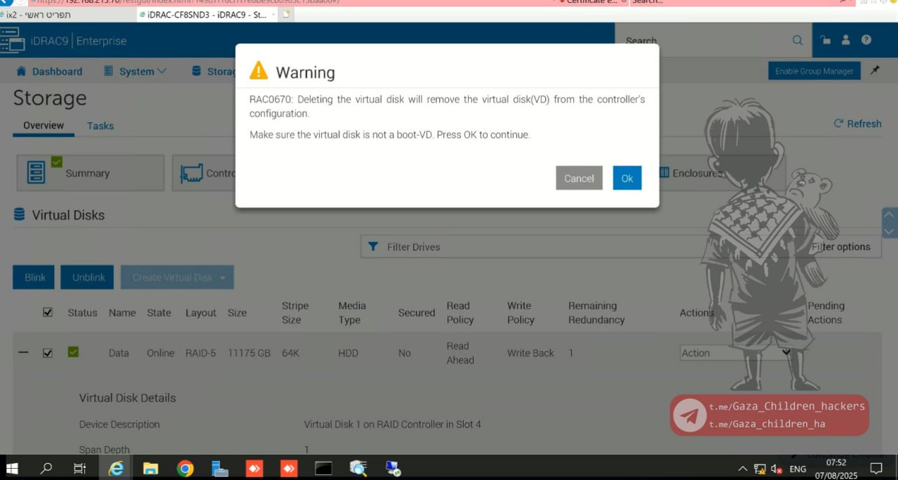Toggle the select-all checkbox in table header
Viewport: 898px width, 480px height.
pos(48,312)
